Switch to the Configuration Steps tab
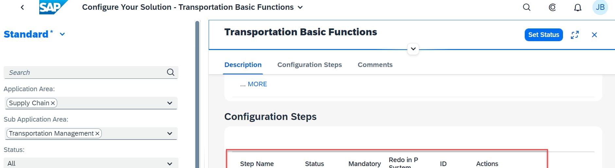This screenshot has width=615, height=168. pos(309,65)
